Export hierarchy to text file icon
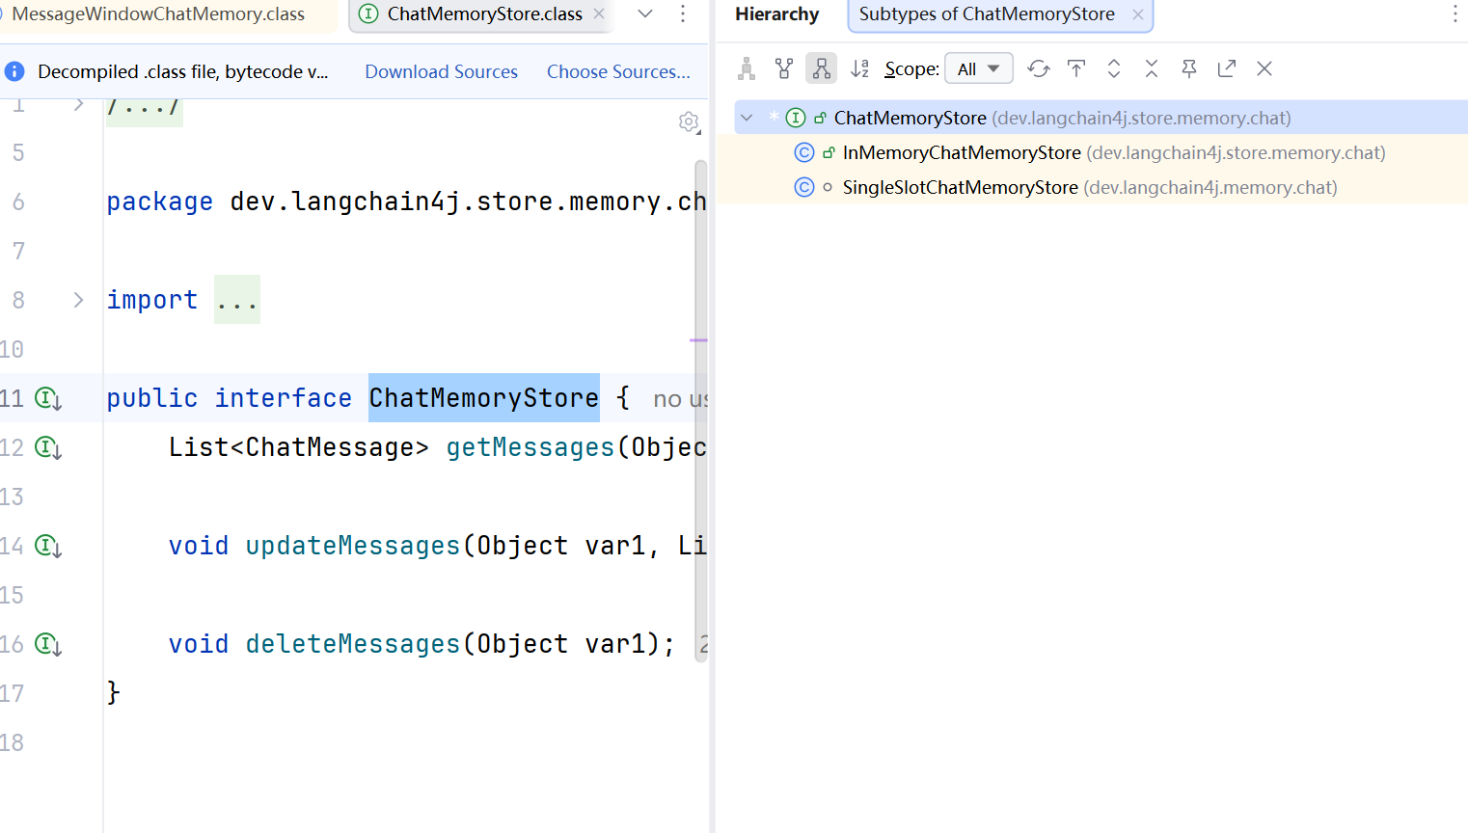Screen dimensions: 1468x833 [1227, 68]
